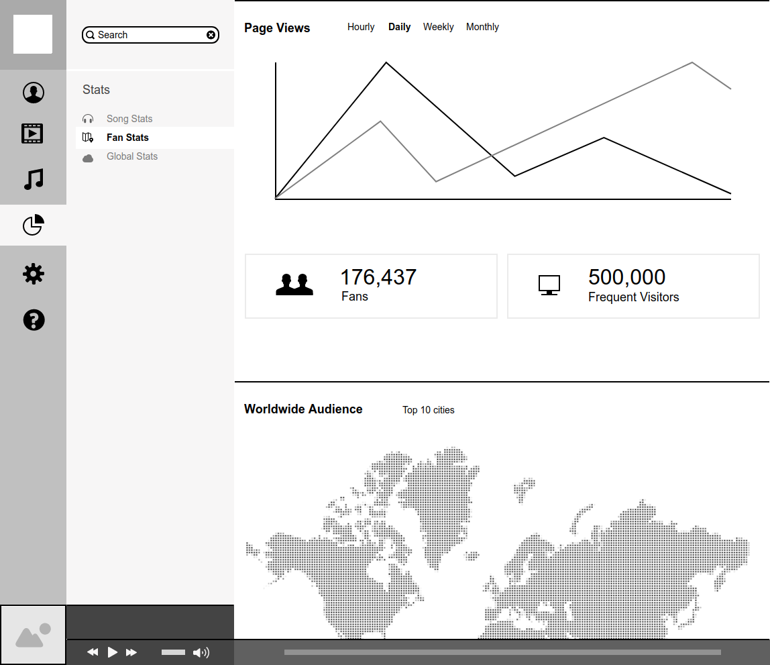
Task: Switch page views to Monthly
Action: click(482, 27)
